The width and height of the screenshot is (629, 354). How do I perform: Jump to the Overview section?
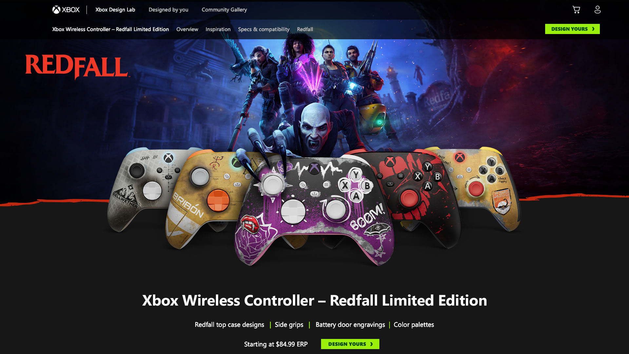point(187,29)
